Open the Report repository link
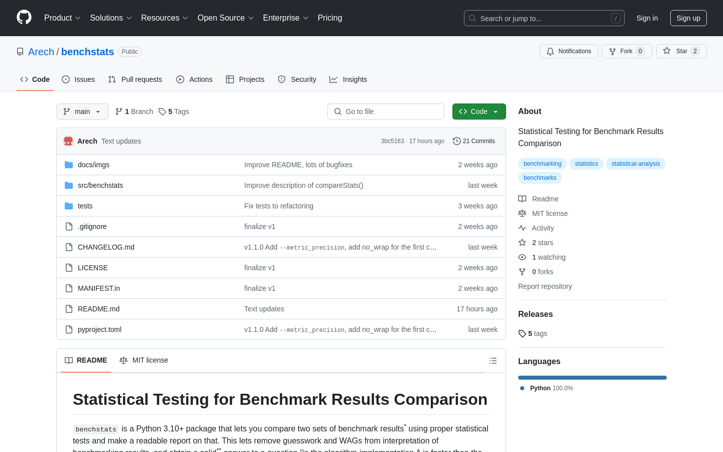Image resolution: width=723 pixels, height=452 pixels. (545, 286)
